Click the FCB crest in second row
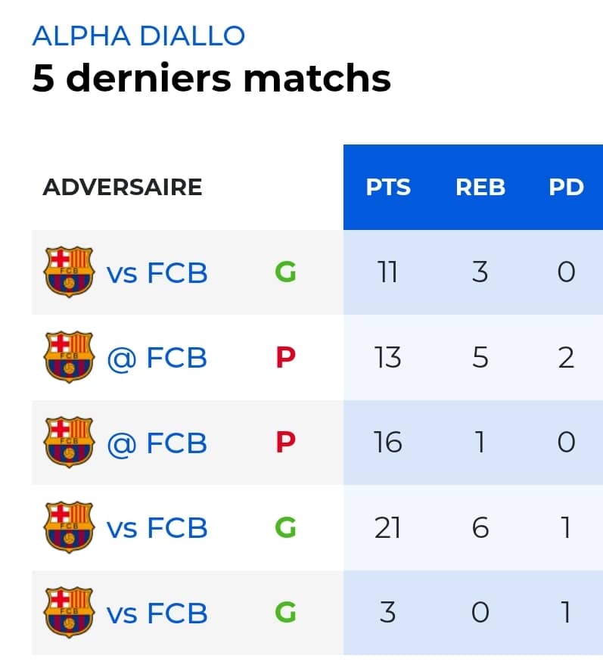The height and width of the screenshot is (668, 603). click(69, 357)
